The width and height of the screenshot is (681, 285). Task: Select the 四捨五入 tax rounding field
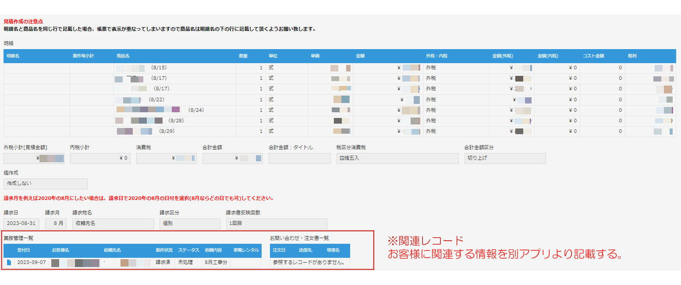pyautogui.click(x=397, y=158)
